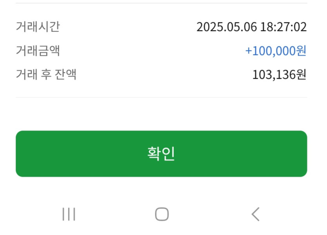The image size is (327, 235).
Task: Go back using the back arrow icon
Action: (x=255, y=214)
